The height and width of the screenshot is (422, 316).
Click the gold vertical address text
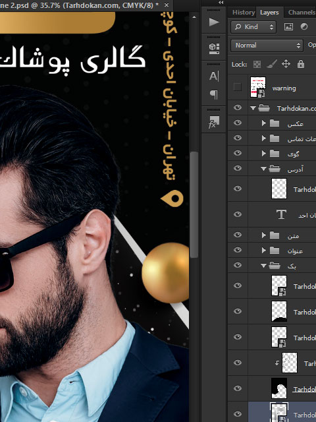170,96
